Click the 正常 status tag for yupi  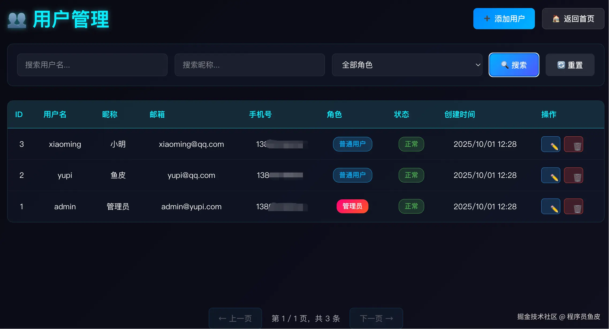tap(411, 175)
